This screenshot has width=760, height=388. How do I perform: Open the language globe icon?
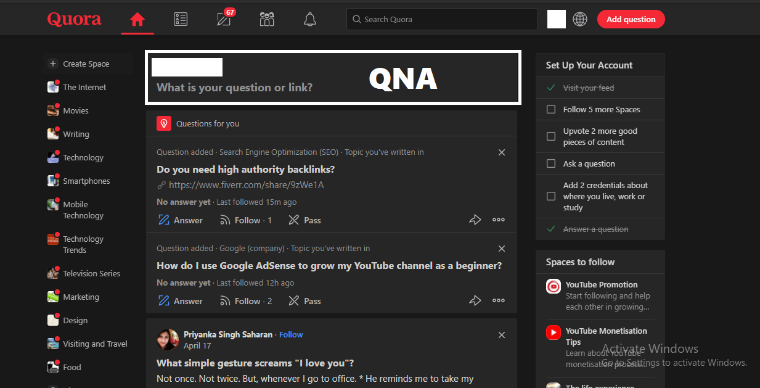click(x=580, y=19)
